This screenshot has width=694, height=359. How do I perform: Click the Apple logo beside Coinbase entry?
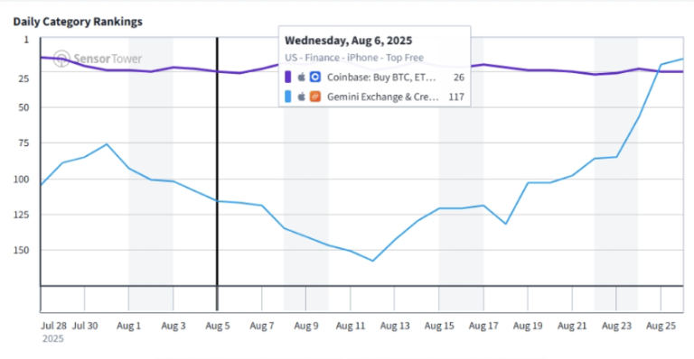[302, 78]
